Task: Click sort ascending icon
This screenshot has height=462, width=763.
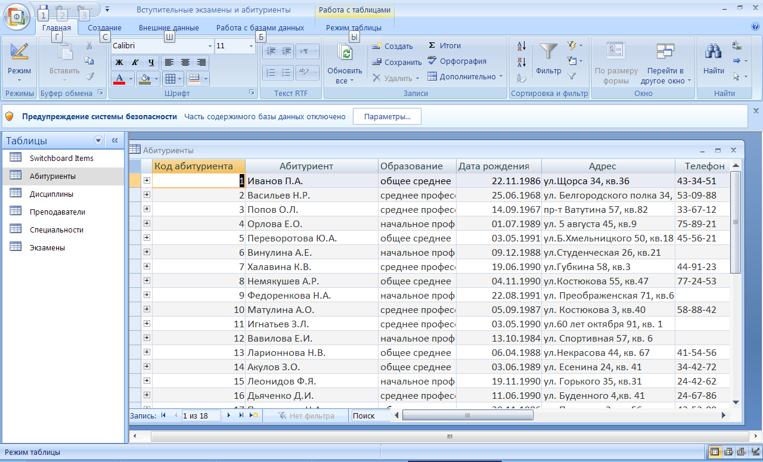Action: pos(522,46)
